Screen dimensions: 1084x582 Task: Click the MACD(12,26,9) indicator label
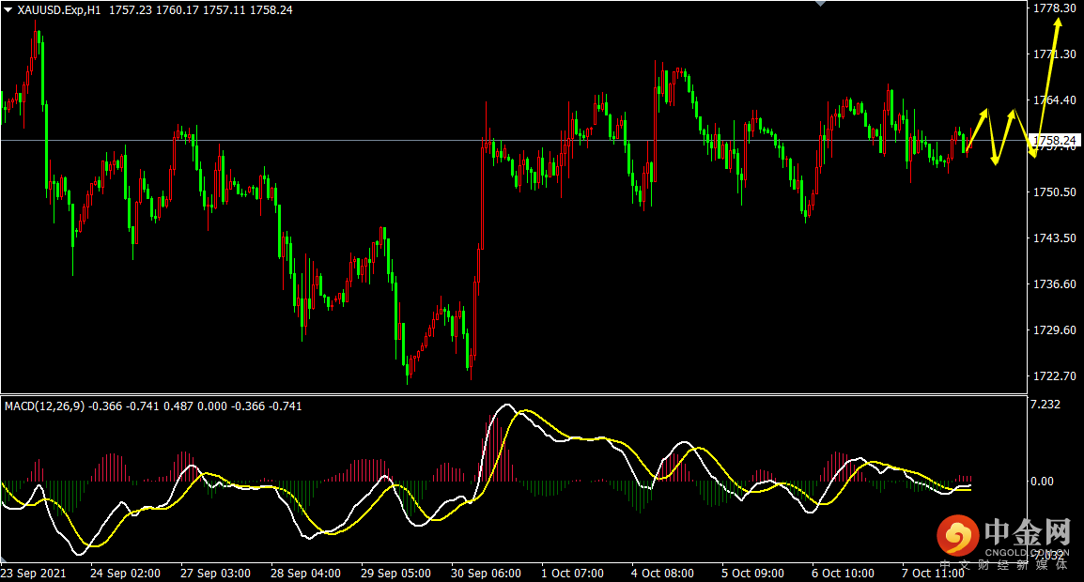[44, 406]
